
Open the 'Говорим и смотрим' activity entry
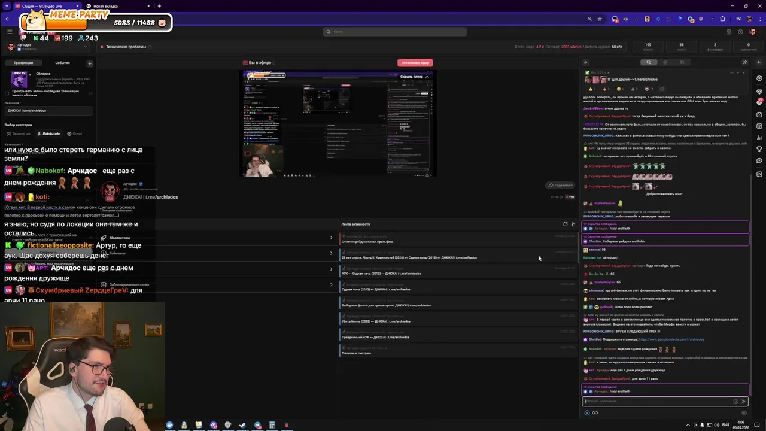click(458, 350)
